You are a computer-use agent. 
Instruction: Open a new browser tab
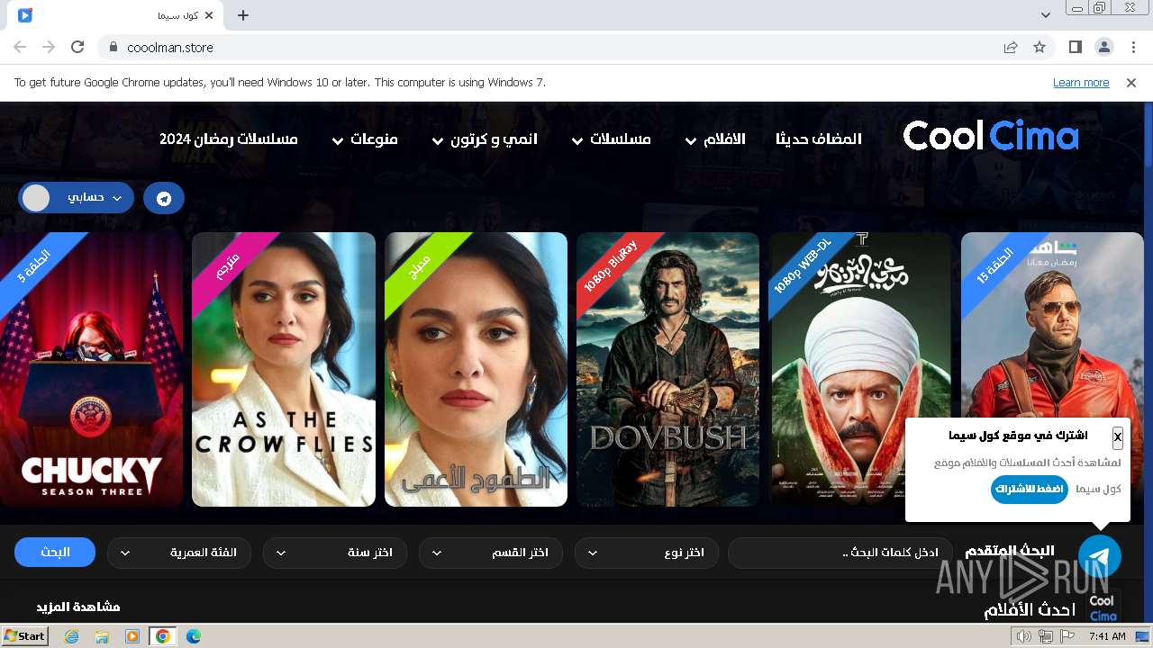(x=243, y=15)
